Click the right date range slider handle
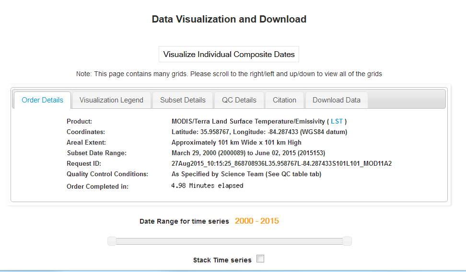This screenshot has width=466, height=272. click(x=347, y=241)
